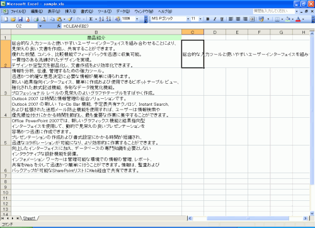Open the 挿入 (Insert) menu
The image size is (315, 228).
[71, 11]
